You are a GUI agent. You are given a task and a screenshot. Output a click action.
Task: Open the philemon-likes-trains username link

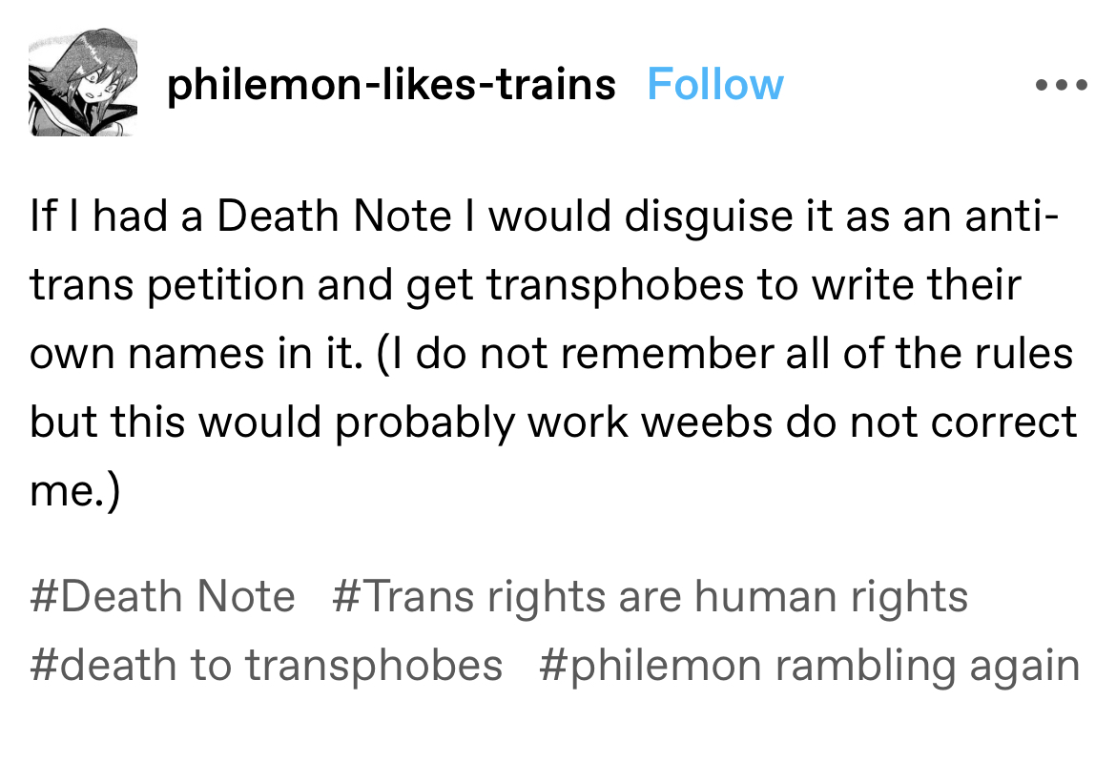pyautogui.click(x=391, y=85)
